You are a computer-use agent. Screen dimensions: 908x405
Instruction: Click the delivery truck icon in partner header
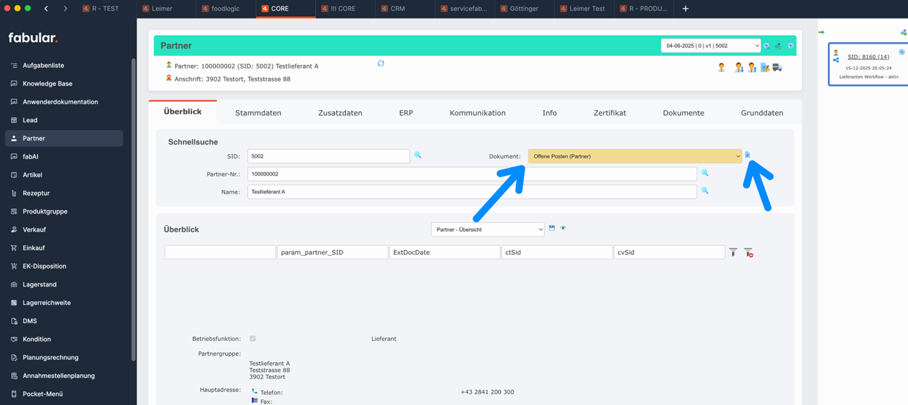(777, 68)
